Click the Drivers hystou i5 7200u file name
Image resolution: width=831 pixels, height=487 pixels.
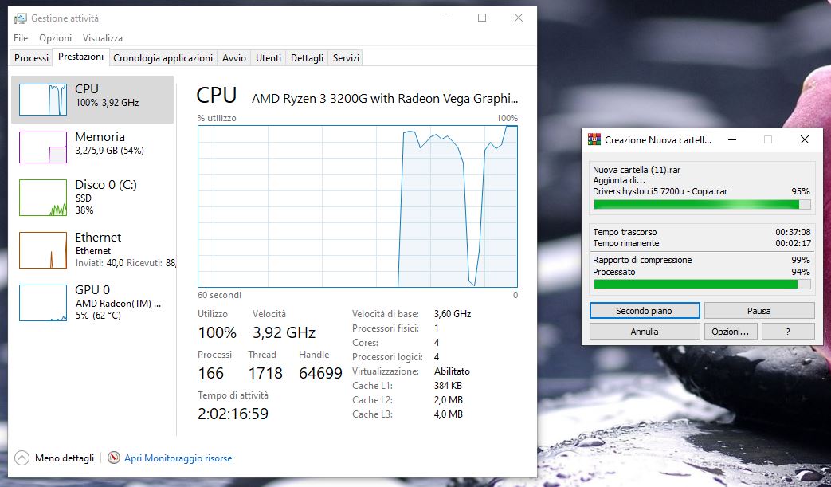pos(660,191)
